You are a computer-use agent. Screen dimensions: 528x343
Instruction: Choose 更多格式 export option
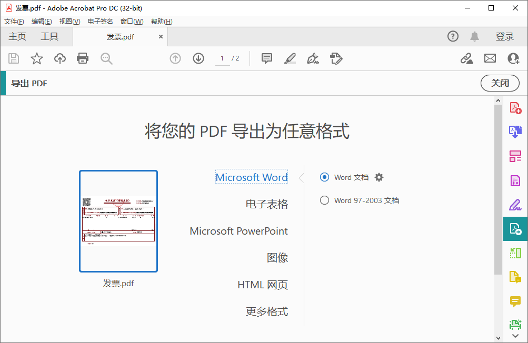point(267,311)
